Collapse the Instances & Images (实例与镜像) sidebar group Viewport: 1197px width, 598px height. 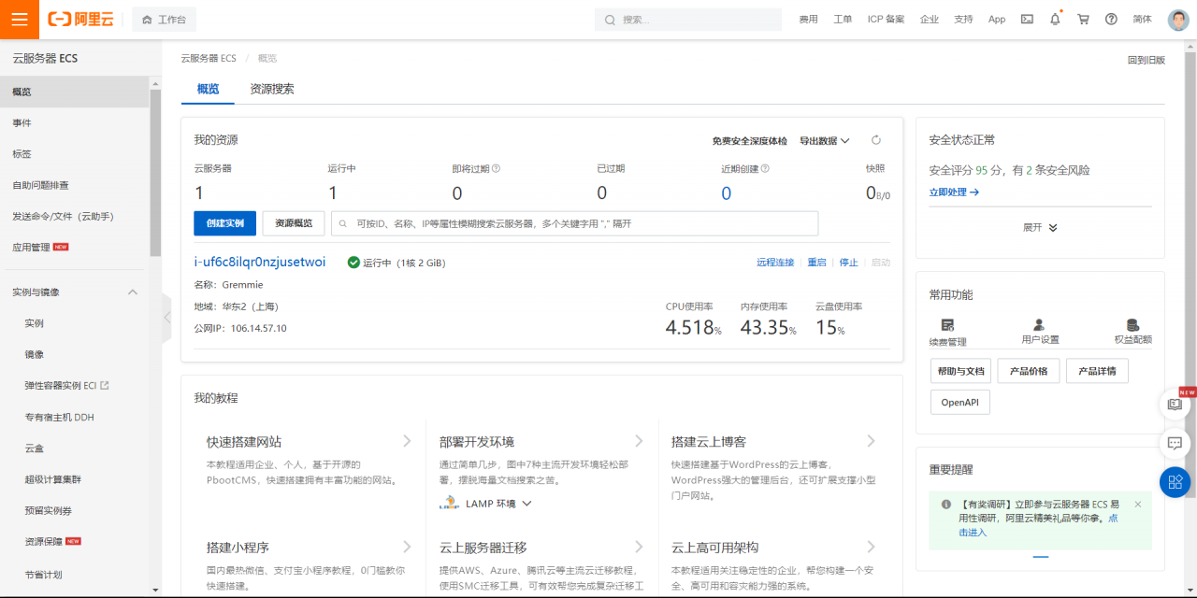point(132,292)
